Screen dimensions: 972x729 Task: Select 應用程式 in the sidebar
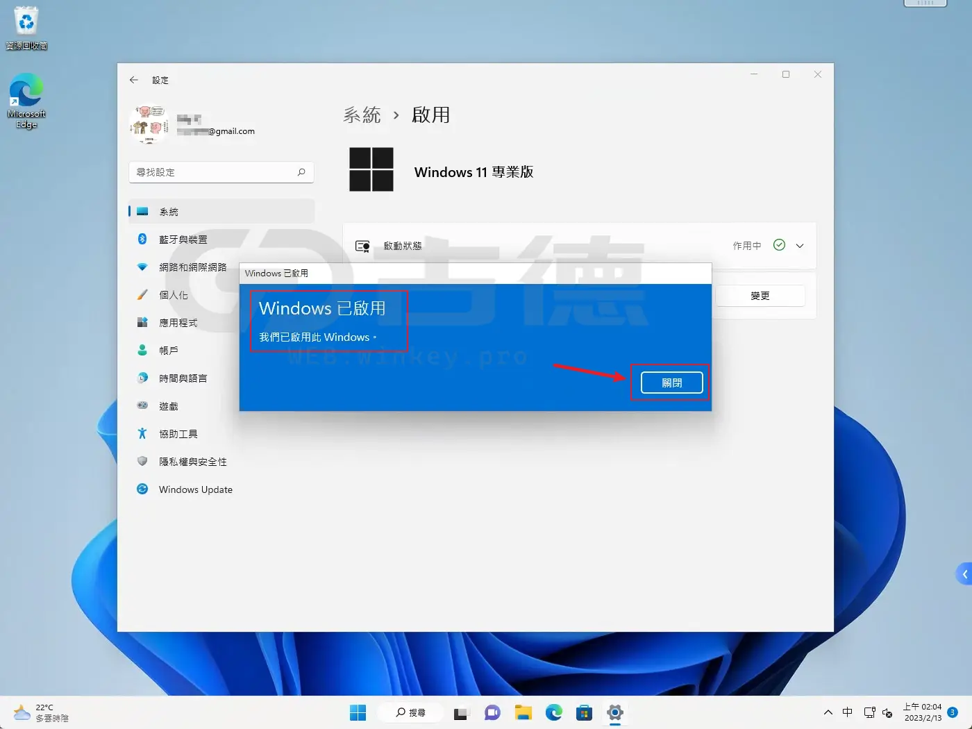[x=221, y=323]
